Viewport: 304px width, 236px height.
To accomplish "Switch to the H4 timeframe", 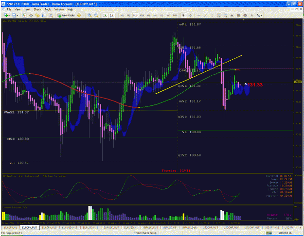I will pos(155,15).
